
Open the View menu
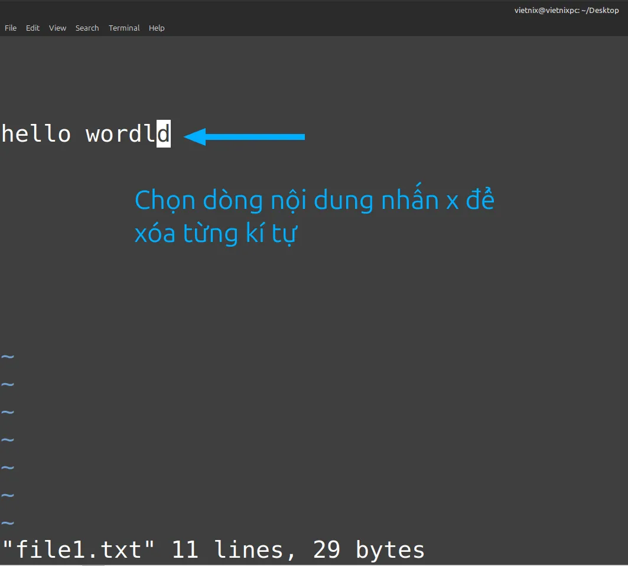point(57,28)
